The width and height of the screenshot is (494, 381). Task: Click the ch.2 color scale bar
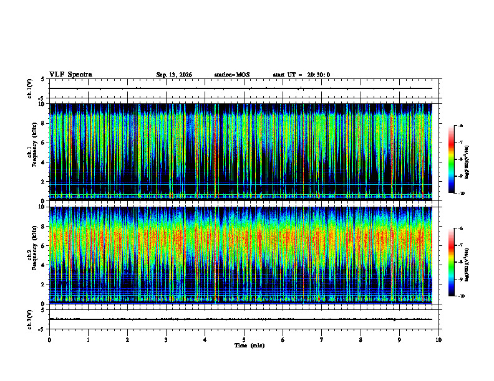coord(452,262)
